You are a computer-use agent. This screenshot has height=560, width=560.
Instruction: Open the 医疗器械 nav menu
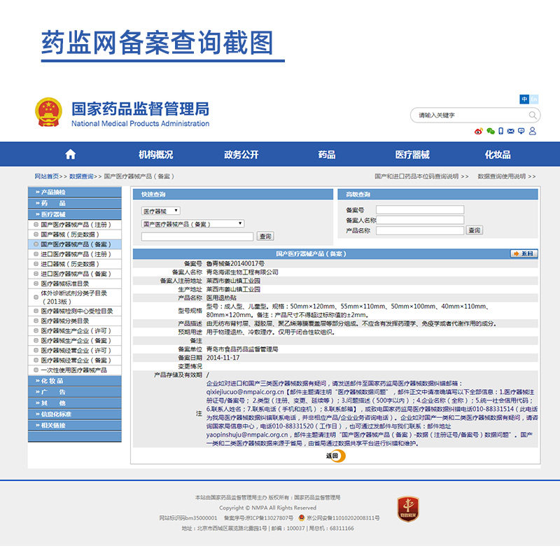pyautogui.click(x=412, y=154)
